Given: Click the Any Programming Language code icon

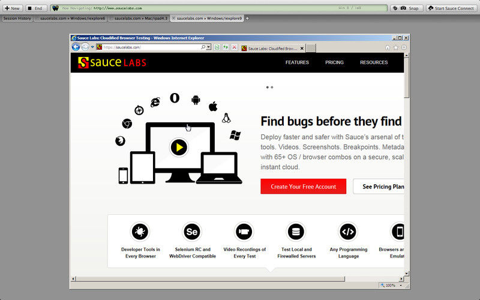Looking at the screenshot, I should 348,232.
